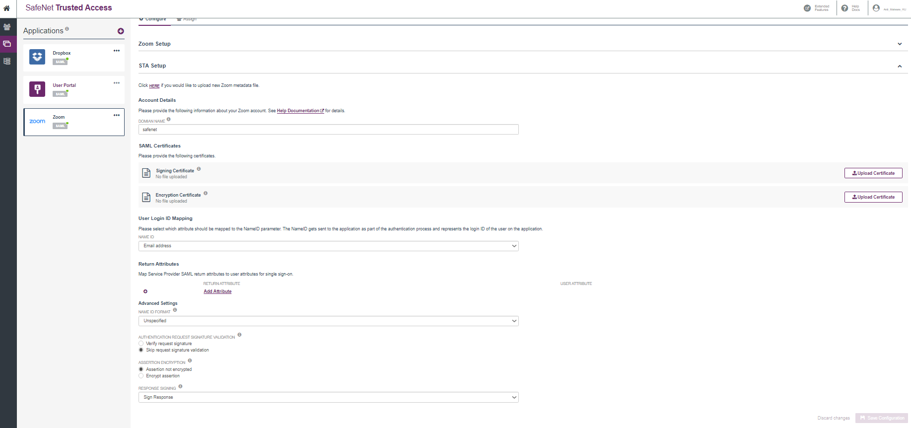Viewport: 911px width, 428px height.
Task: Open the User Portal options ellipsis menu
Action: pyautogui.click(x=117, y=83)
